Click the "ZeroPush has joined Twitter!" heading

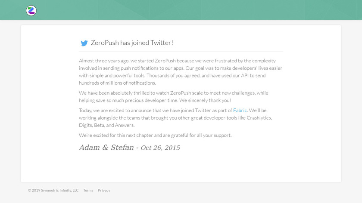pyautogui.click(x=132, y=43)
